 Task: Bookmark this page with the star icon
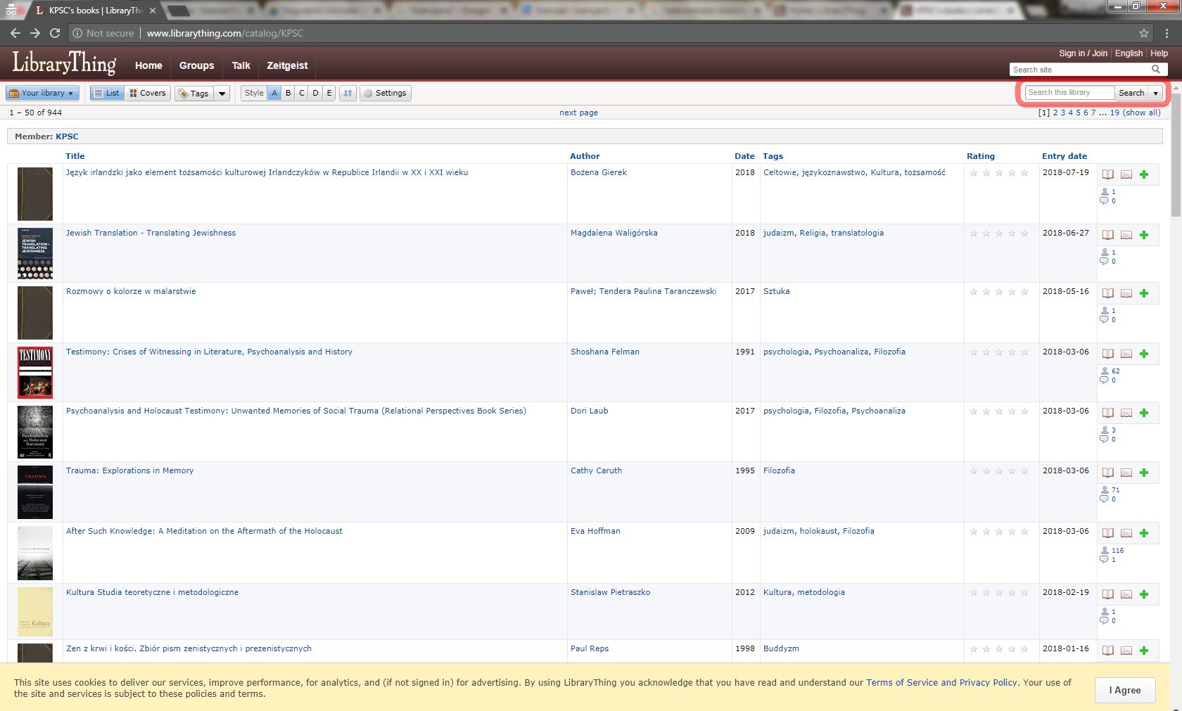tap(1144, 33)
